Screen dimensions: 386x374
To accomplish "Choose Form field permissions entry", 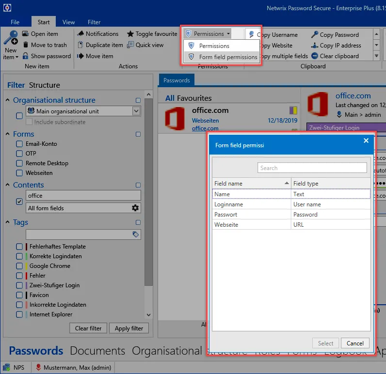I will pyautogui.click(x=222, y=57).
